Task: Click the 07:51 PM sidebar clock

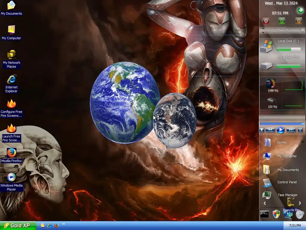Action: 280,13
